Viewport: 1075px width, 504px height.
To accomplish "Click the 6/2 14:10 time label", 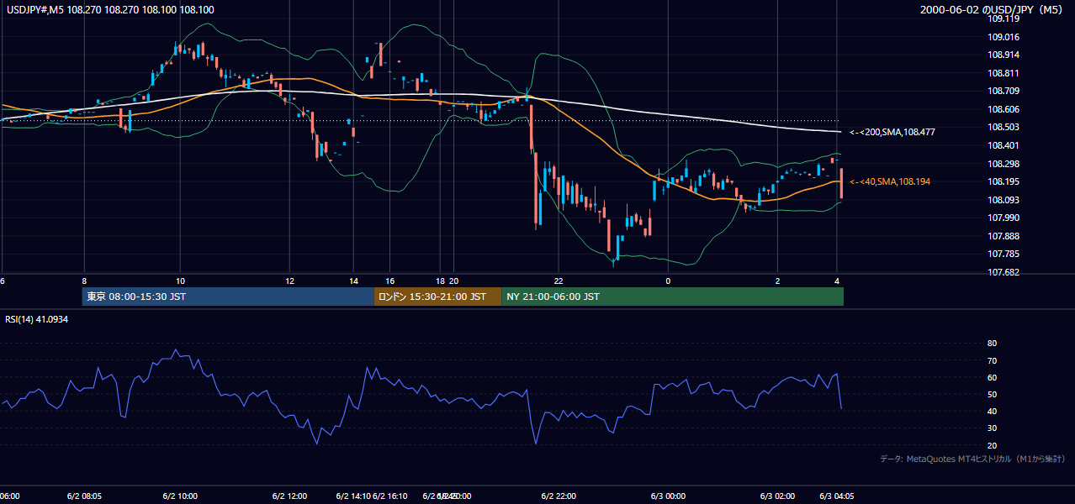I will 352,496.
